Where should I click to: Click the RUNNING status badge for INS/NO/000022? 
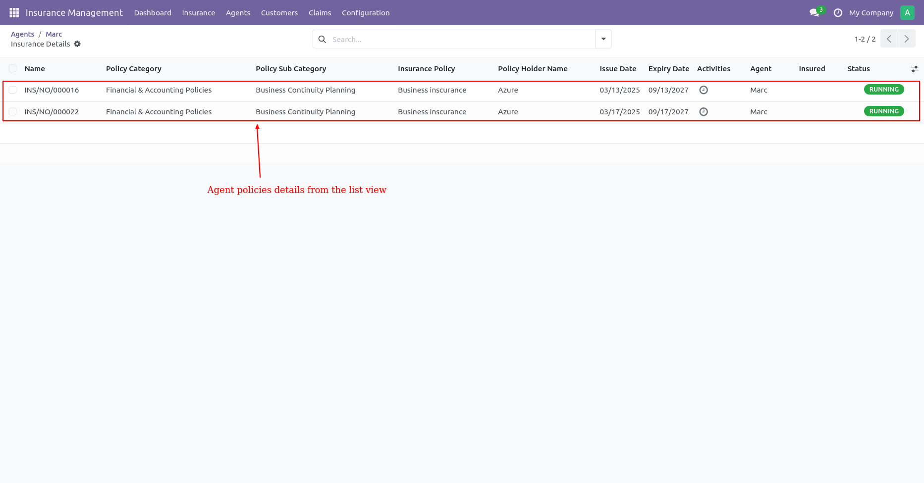tap(884, 111)
